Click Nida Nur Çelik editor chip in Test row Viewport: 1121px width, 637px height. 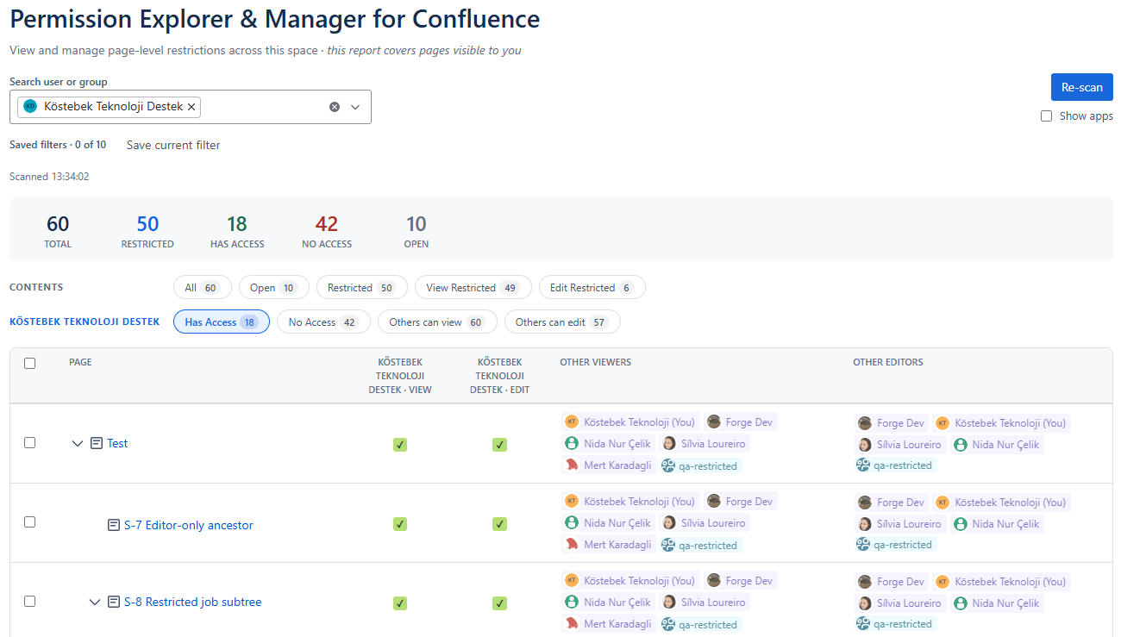coord(997,445)
